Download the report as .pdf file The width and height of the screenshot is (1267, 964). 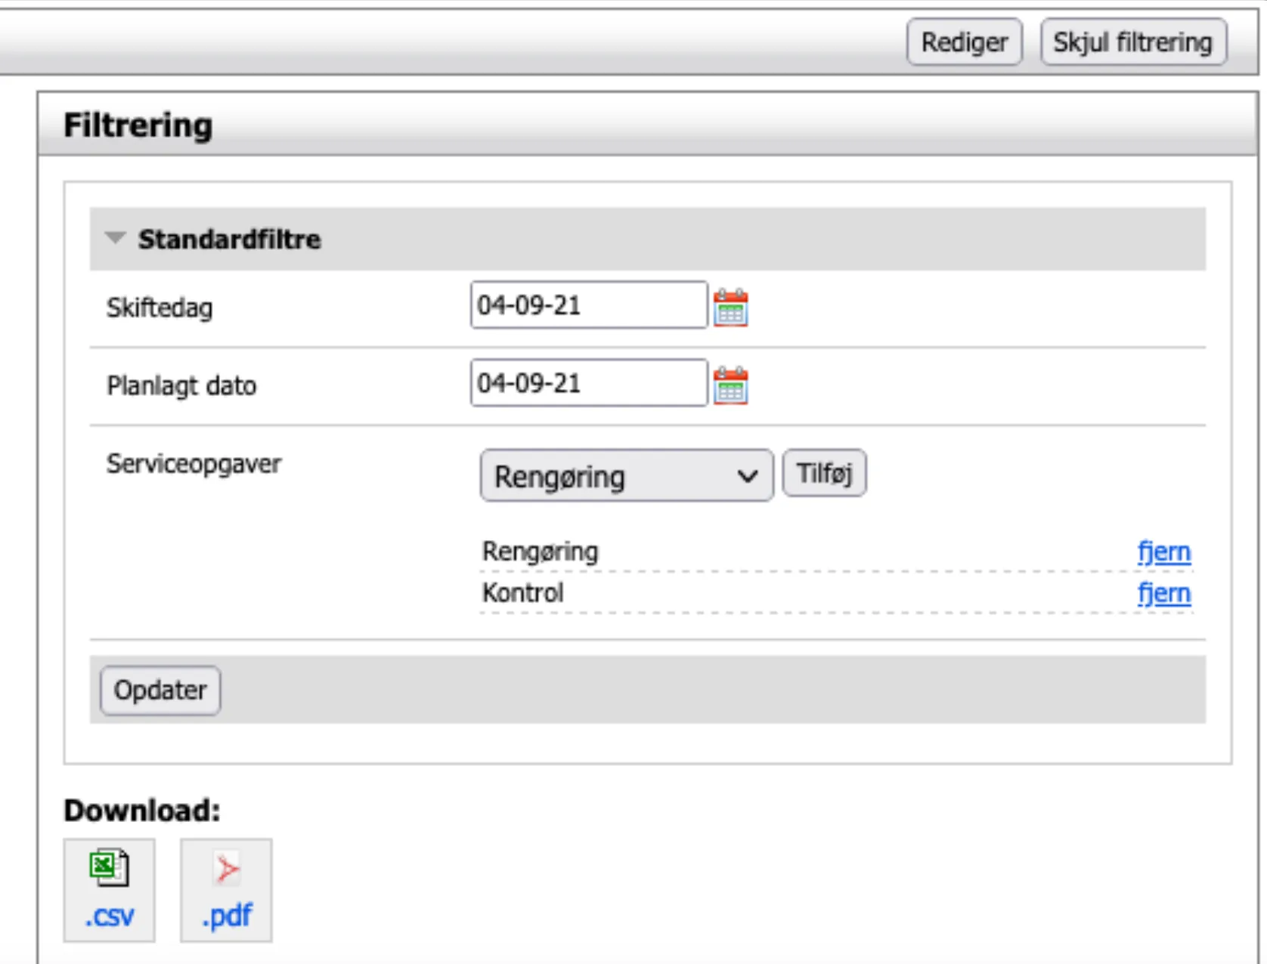pyautogui.click(x=226, y=890)
